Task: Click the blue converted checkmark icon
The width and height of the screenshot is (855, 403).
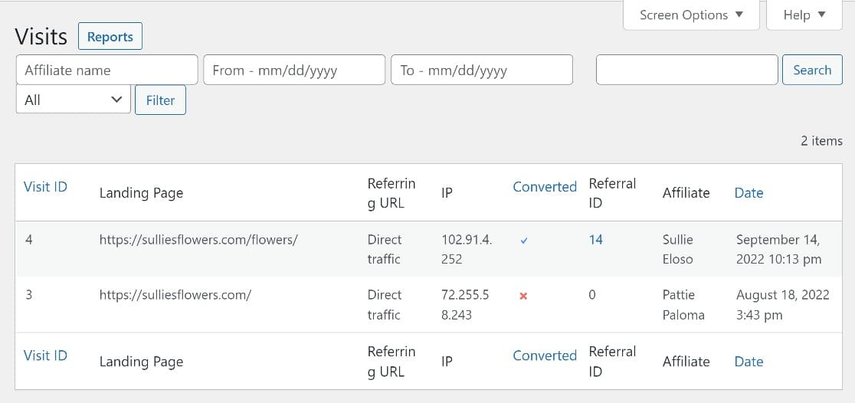Action: pyautogui.click(x=524, y=241)
